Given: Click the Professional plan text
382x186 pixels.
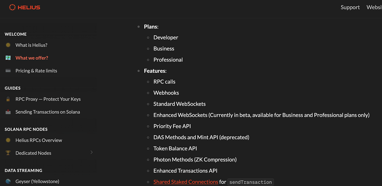Looking at the screenshot, I should [168, 60].
